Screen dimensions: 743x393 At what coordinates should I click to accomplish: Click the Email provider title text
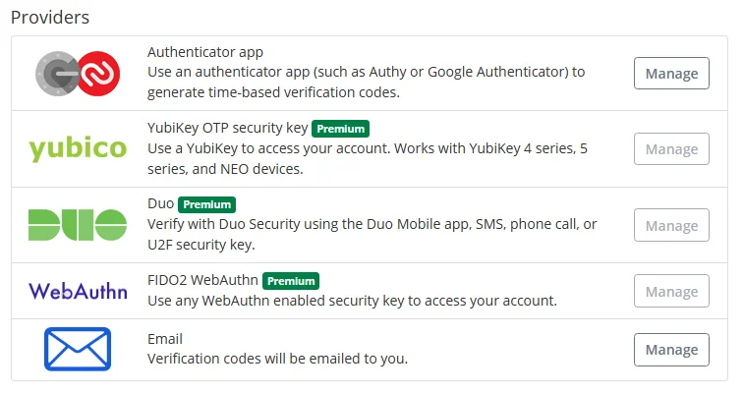click(165, 339)
